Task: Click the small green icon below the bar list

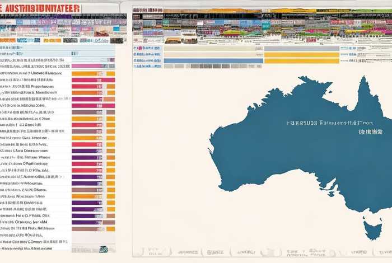Action: (103, 249)
